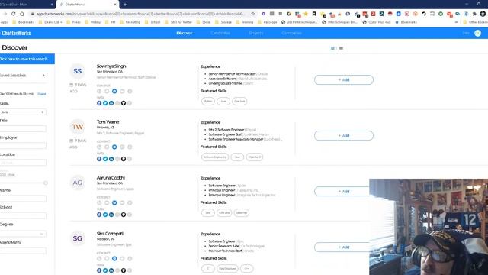Expand the Saved Searches chevron

(x=43, y=75)
